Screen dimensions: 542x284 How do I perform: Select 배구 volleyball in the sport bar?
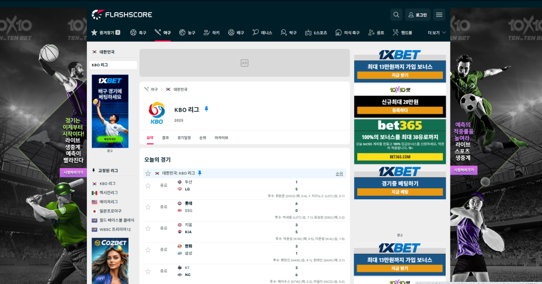coord(236,32)
